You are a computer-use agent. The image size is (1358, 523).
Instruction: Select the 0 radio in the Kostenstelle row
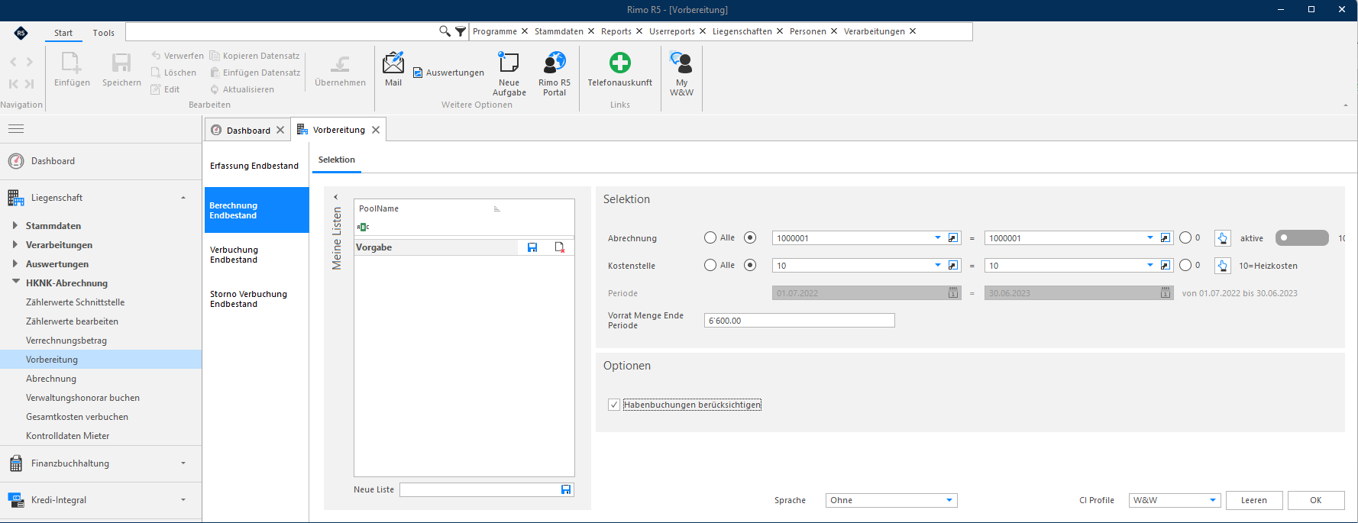click(x=1185, y=265)
